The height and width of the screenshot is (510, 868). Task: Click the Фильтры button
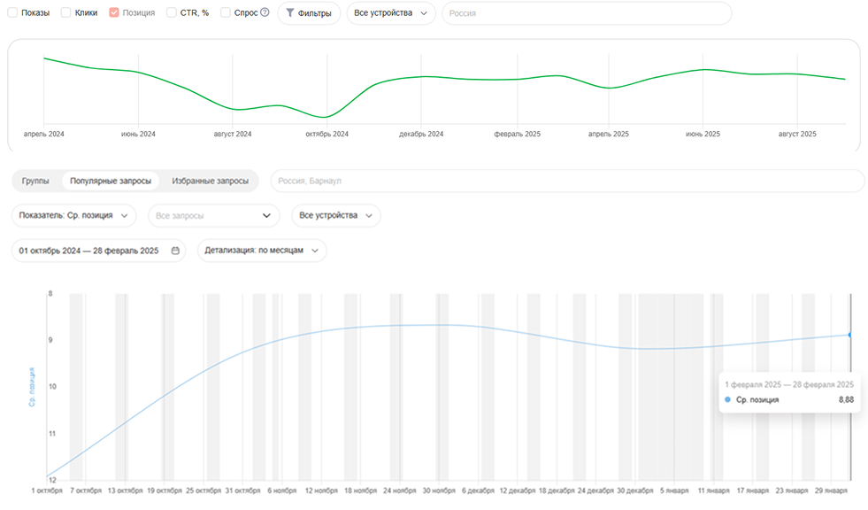(309, 13)
